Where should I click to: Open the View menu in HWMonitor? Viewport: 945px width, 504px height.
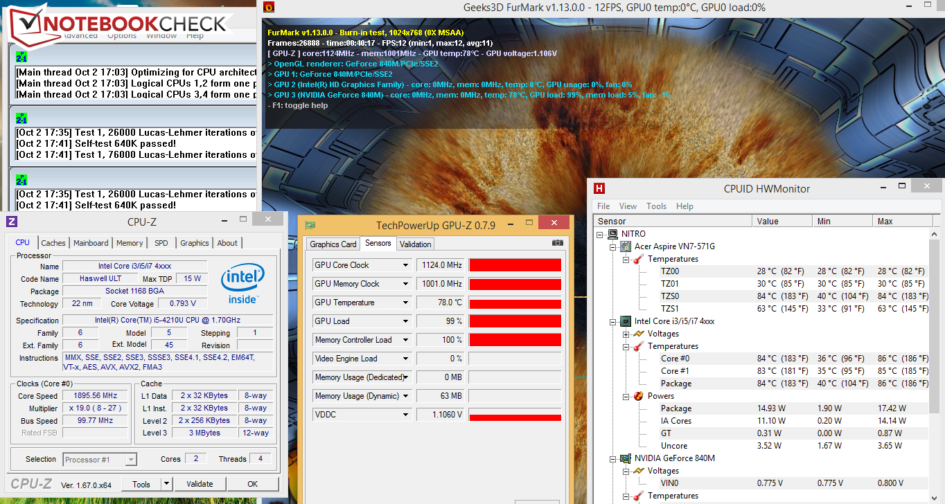pos(628,206)
